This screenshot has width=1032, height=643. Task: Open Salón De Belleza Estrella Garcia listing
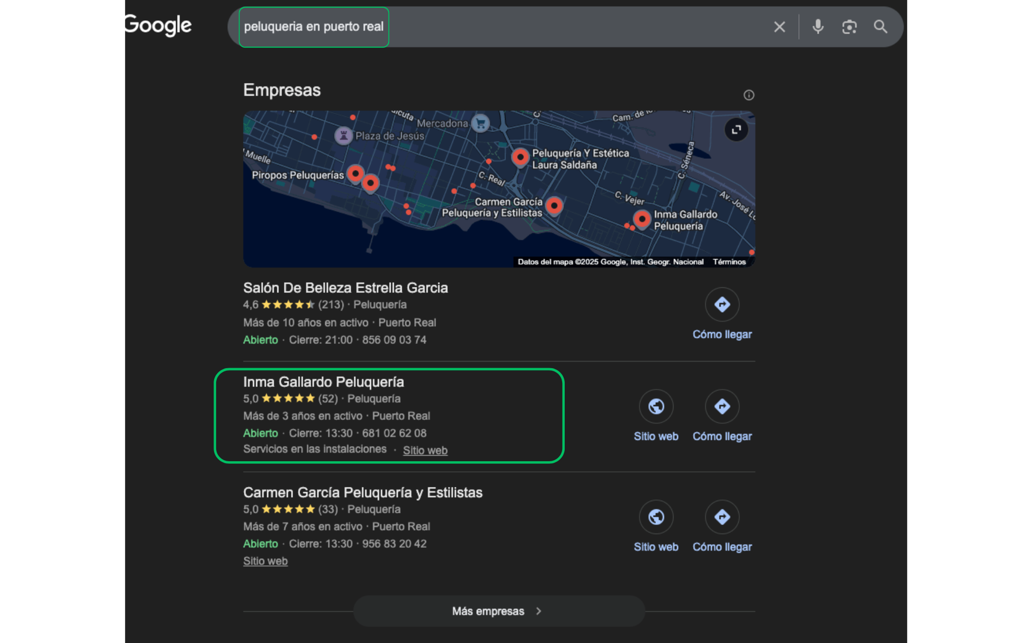tap(345, 288)
